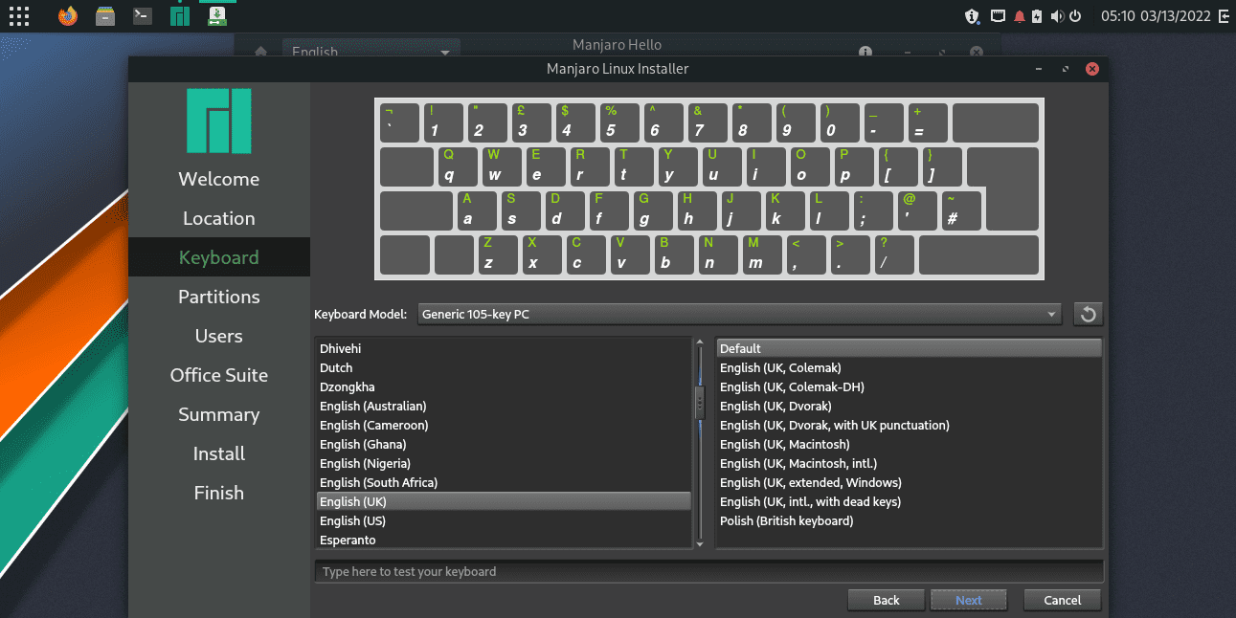
Task: Close the Manjaro Linux Installer window
Action: click(1092, 69)
